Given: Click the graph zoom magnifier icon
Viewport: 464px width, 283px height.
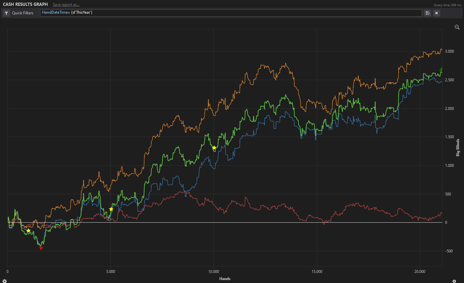Looking at the screenshot, I should pos(457,27).
